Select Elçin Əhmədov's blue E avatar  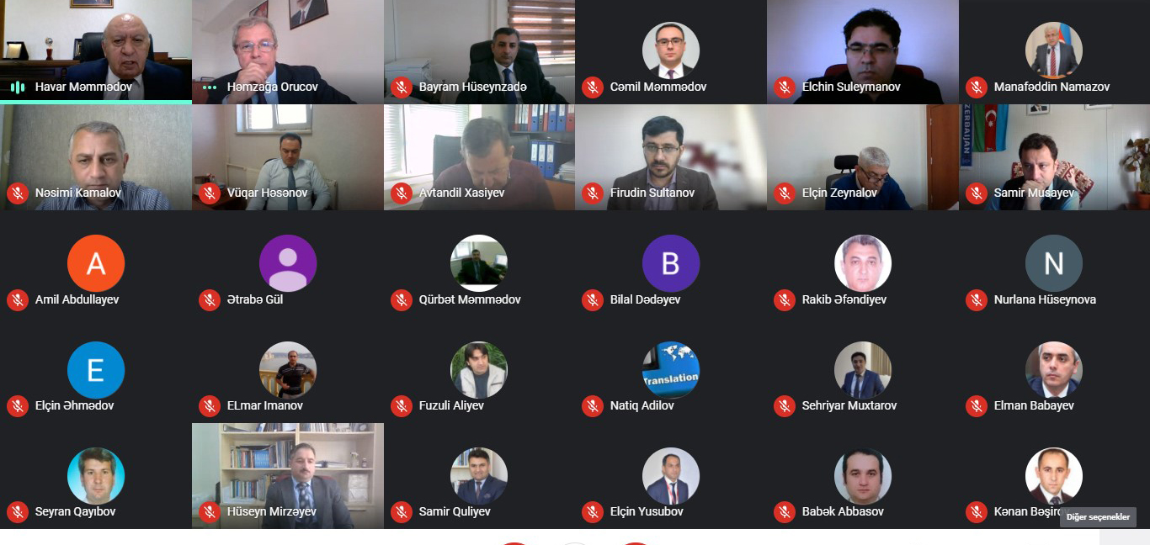point(96,370)
